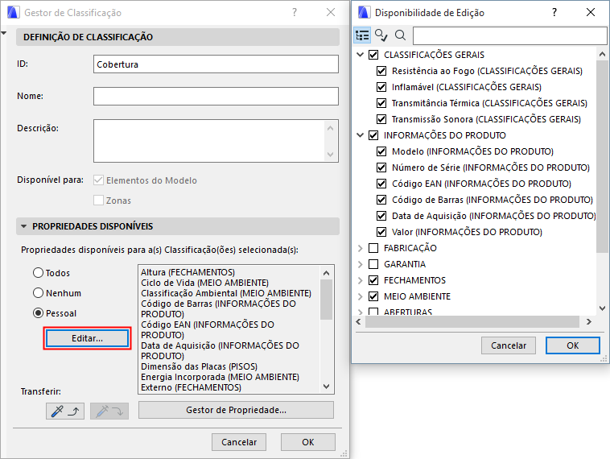This screenshot has width=610, height=459.
Task: Uncheck Código de Barras checkbox in the tree
Action: 381,200
